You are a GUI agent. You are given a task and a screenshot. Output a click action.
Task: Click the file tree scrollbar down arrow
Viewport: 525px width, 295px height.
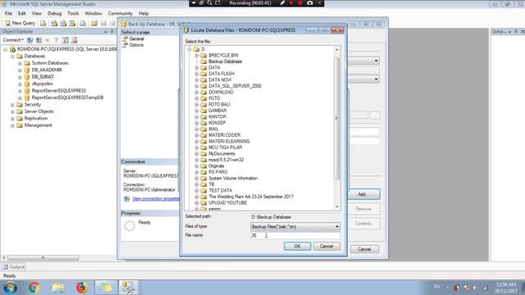[x=337, y=207]
